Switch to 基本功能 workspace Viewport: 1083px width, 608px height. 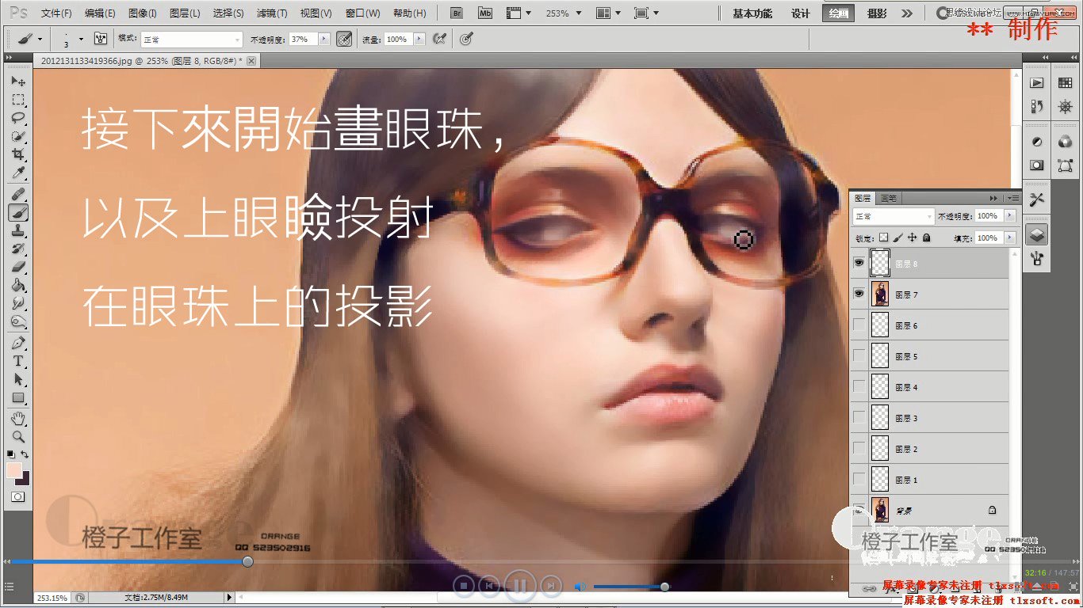(752, 13)
